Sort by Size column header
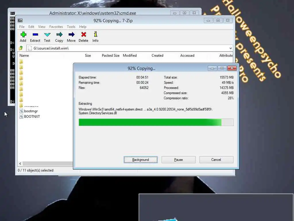This screenshot has width=294, height=221. 88,56
